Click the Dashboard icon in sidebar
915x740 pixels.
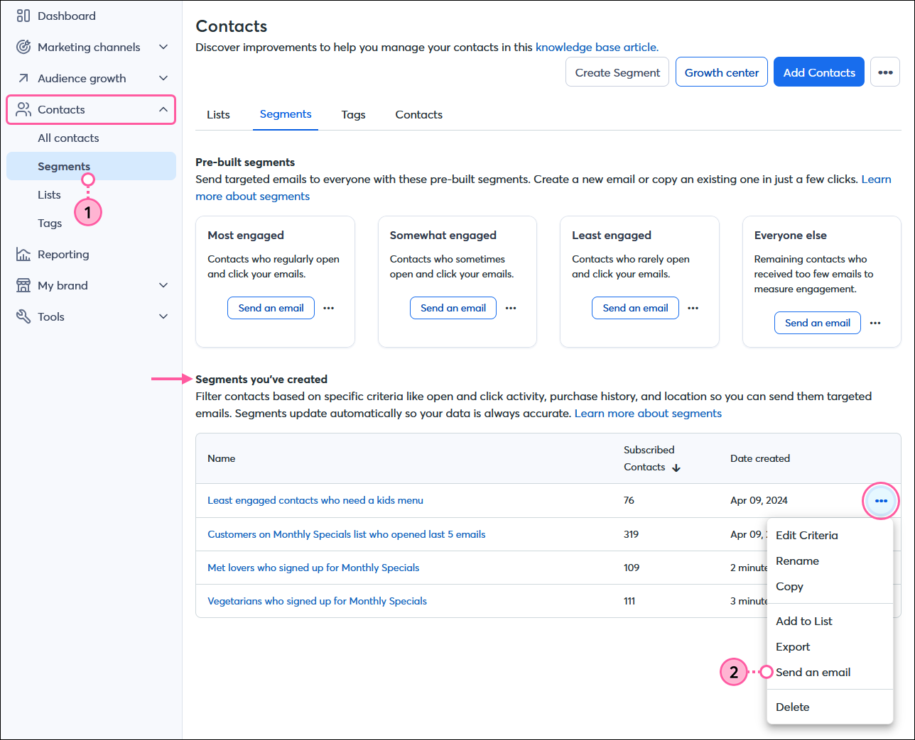pyautogui.click(x=23, y=16)
